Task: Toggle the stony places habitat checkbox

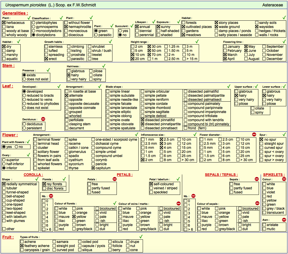Action: click(x=217, y=23)
